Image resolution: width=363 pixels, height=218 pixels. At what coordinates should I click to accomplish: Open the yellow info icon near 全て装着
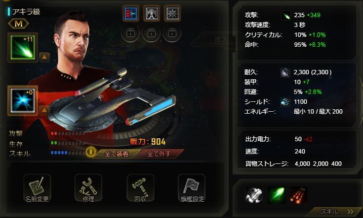[91, 152]
